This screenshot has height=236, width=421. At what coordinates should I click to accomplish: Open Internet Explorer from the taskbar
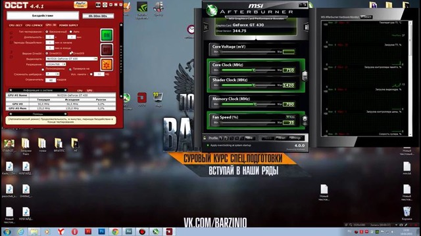coord(20,231)
